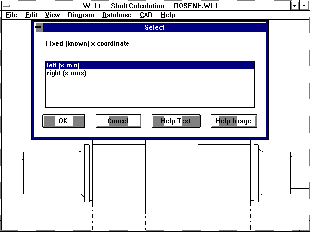Minimize the WL1+ window with down arrow
The image size is (310, 232).
tap(295, 6)
